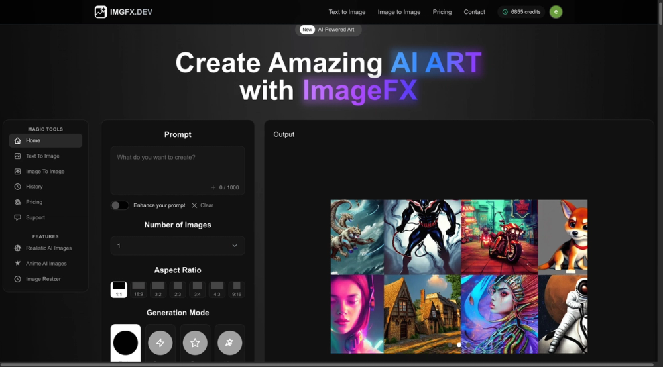Select the 2:3 aspect ratio

[178, 289]
